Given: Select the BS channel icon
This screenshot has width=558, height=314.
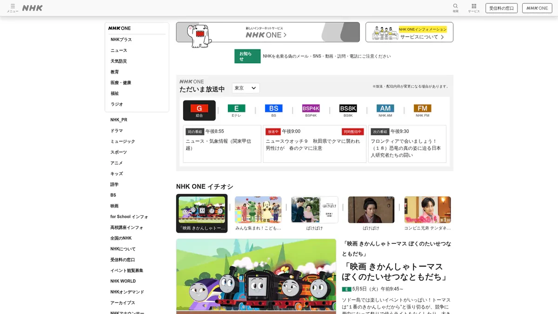Looking at the screenshot, I should pos(273,110).
